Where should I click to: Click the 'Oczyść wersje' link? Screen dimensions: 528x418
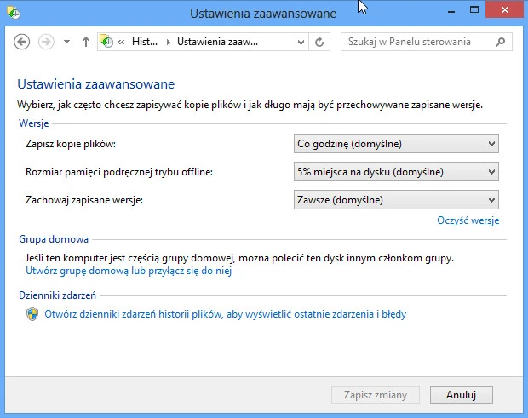click(468, 220)
